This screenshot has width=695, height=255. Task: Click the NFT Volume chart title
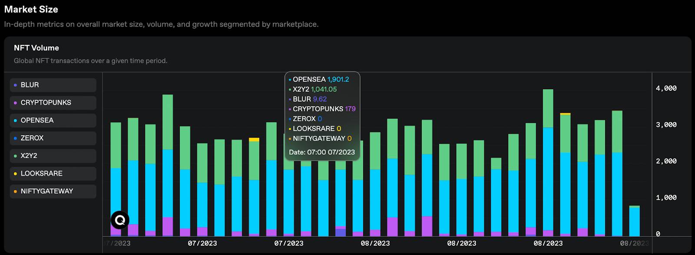coord(36,48)
